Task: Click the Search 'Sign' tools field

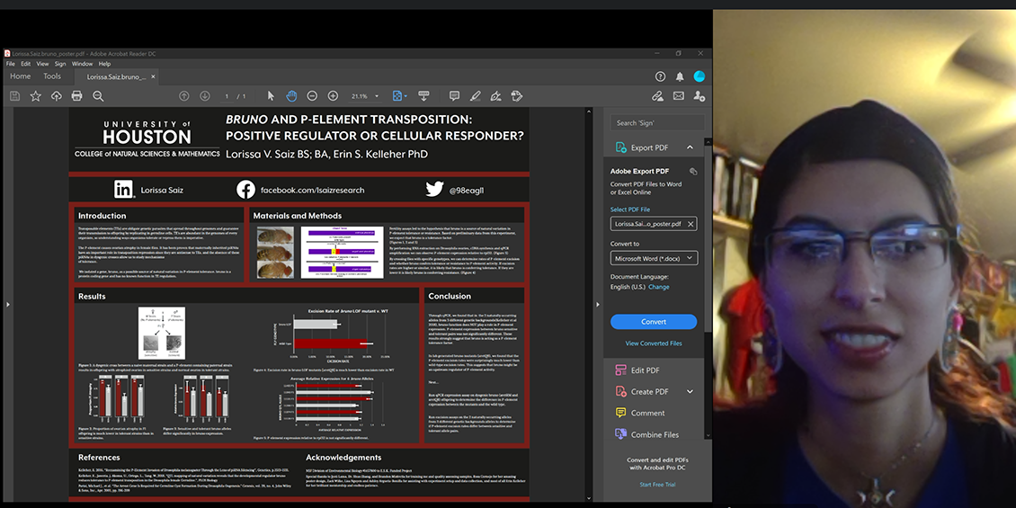Action: pyautogui.click(x=657, y=123)
